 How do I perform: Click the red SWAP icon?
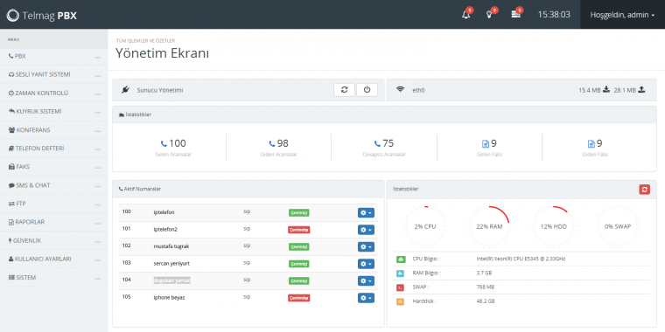click(401, 287)
